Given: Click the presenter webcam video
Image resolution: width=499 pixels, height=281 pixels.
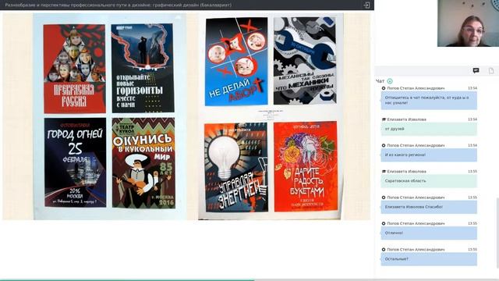Looking at the screenshot, I should (468, 23).
